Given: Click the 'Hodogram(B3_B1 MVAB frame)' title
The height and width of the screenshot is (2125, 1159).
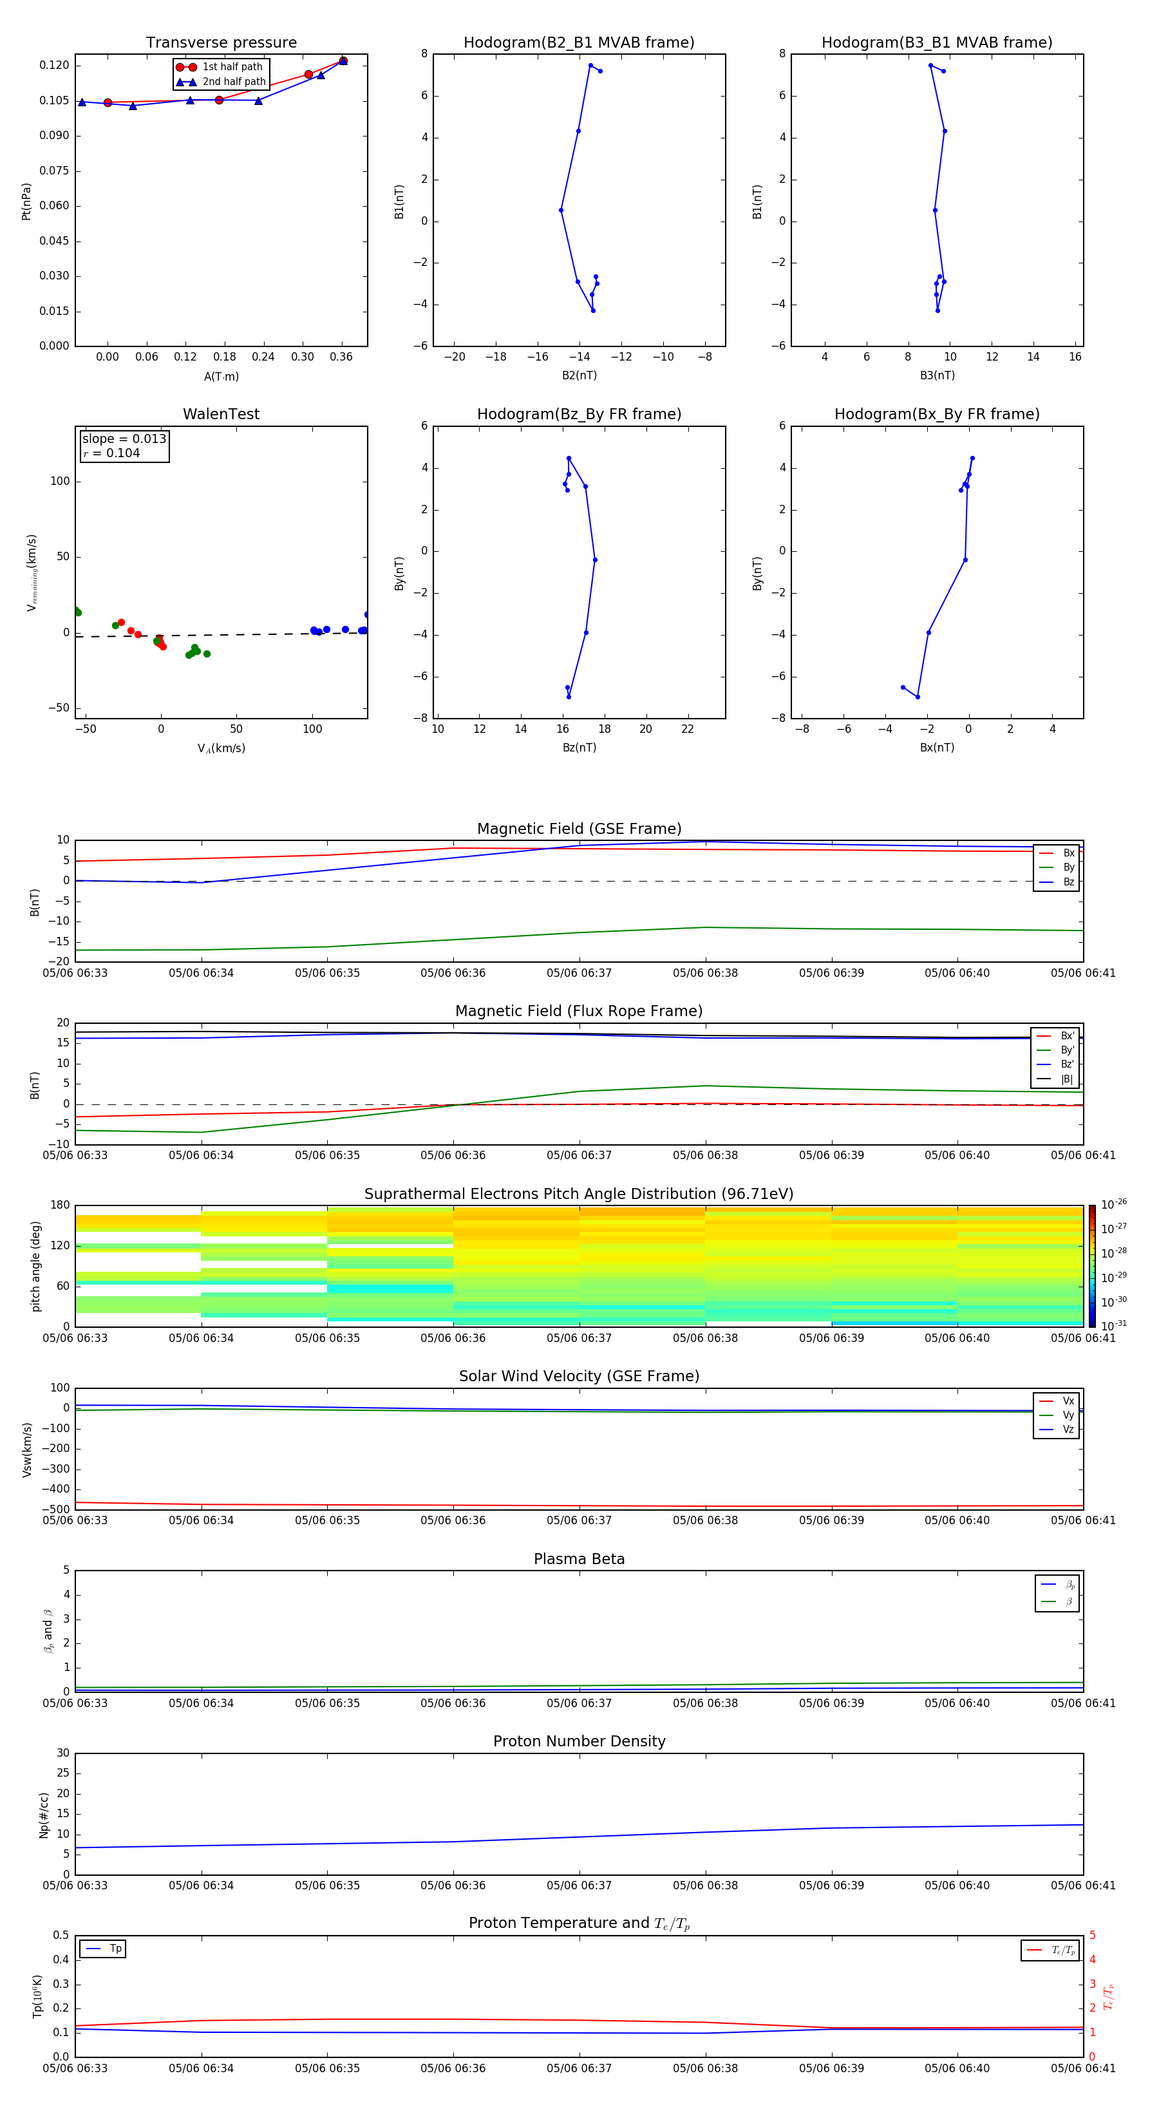Looking at the screenshot, I should (x=937, y=43).
